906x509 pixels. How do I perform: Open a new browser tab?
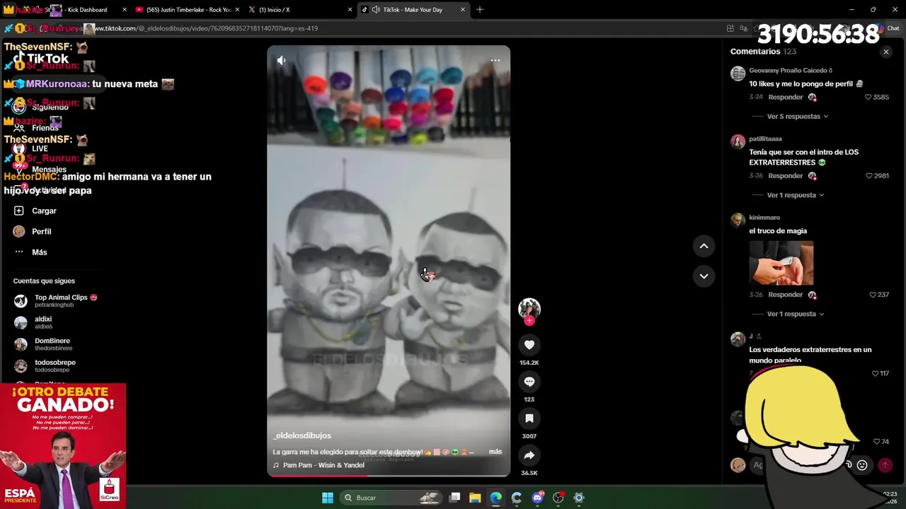(480, 10)
